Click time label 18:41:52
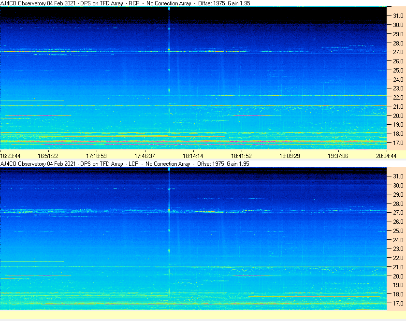 coord(241,156)
